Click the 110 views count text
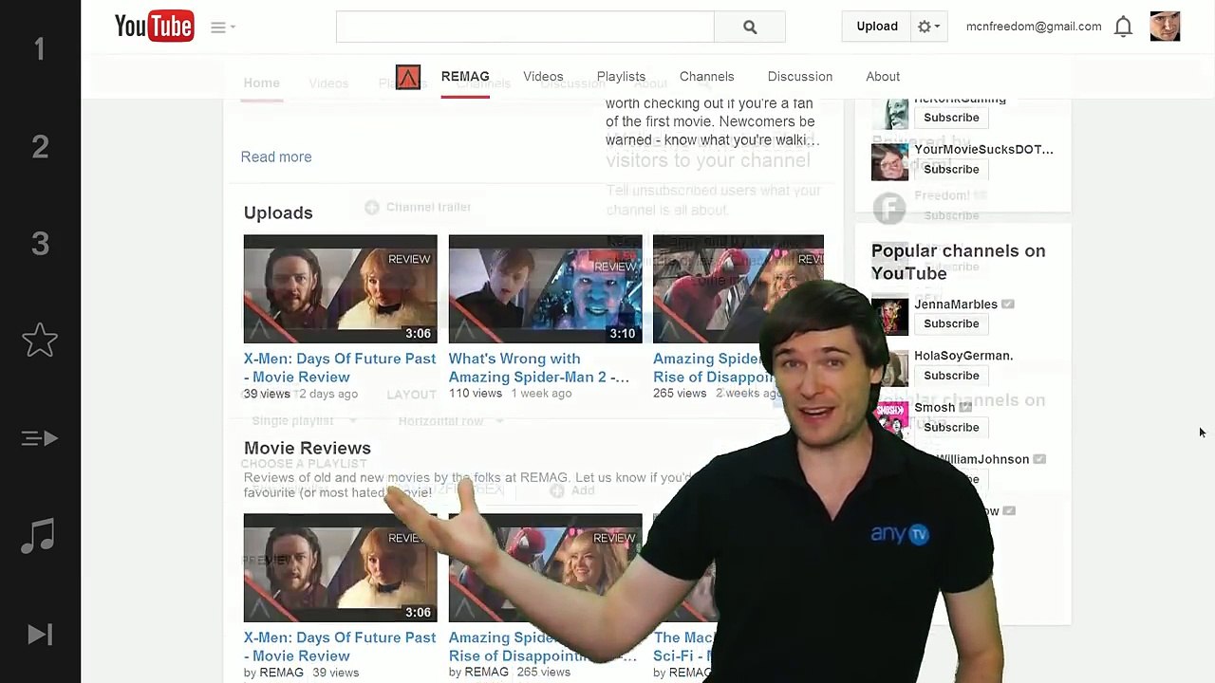The height and width of the screenshot is (683, 1215). click(x=476, y=394)
